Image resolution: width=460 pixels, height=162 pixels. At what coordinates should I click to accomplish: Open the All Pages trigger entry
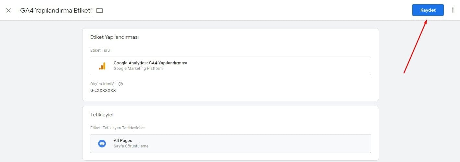click(x=231, y=144)
